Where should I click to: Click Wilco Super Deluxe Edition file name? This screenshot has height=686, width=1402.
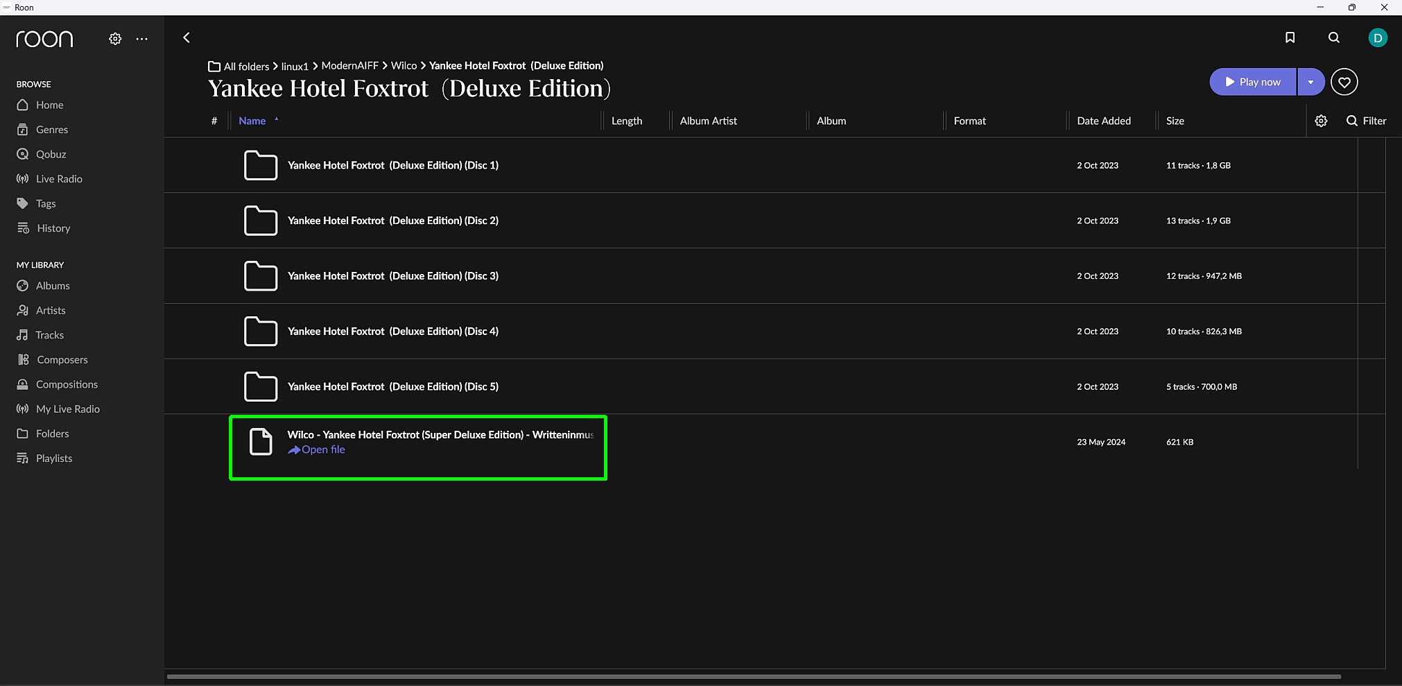tap(441, 435)
